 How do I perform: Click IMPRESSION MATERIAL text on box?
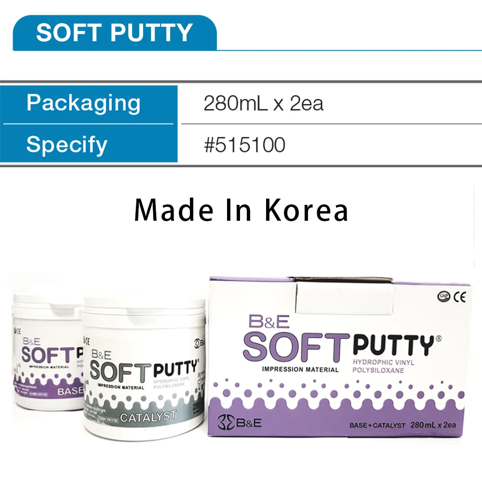pos(300,370)
